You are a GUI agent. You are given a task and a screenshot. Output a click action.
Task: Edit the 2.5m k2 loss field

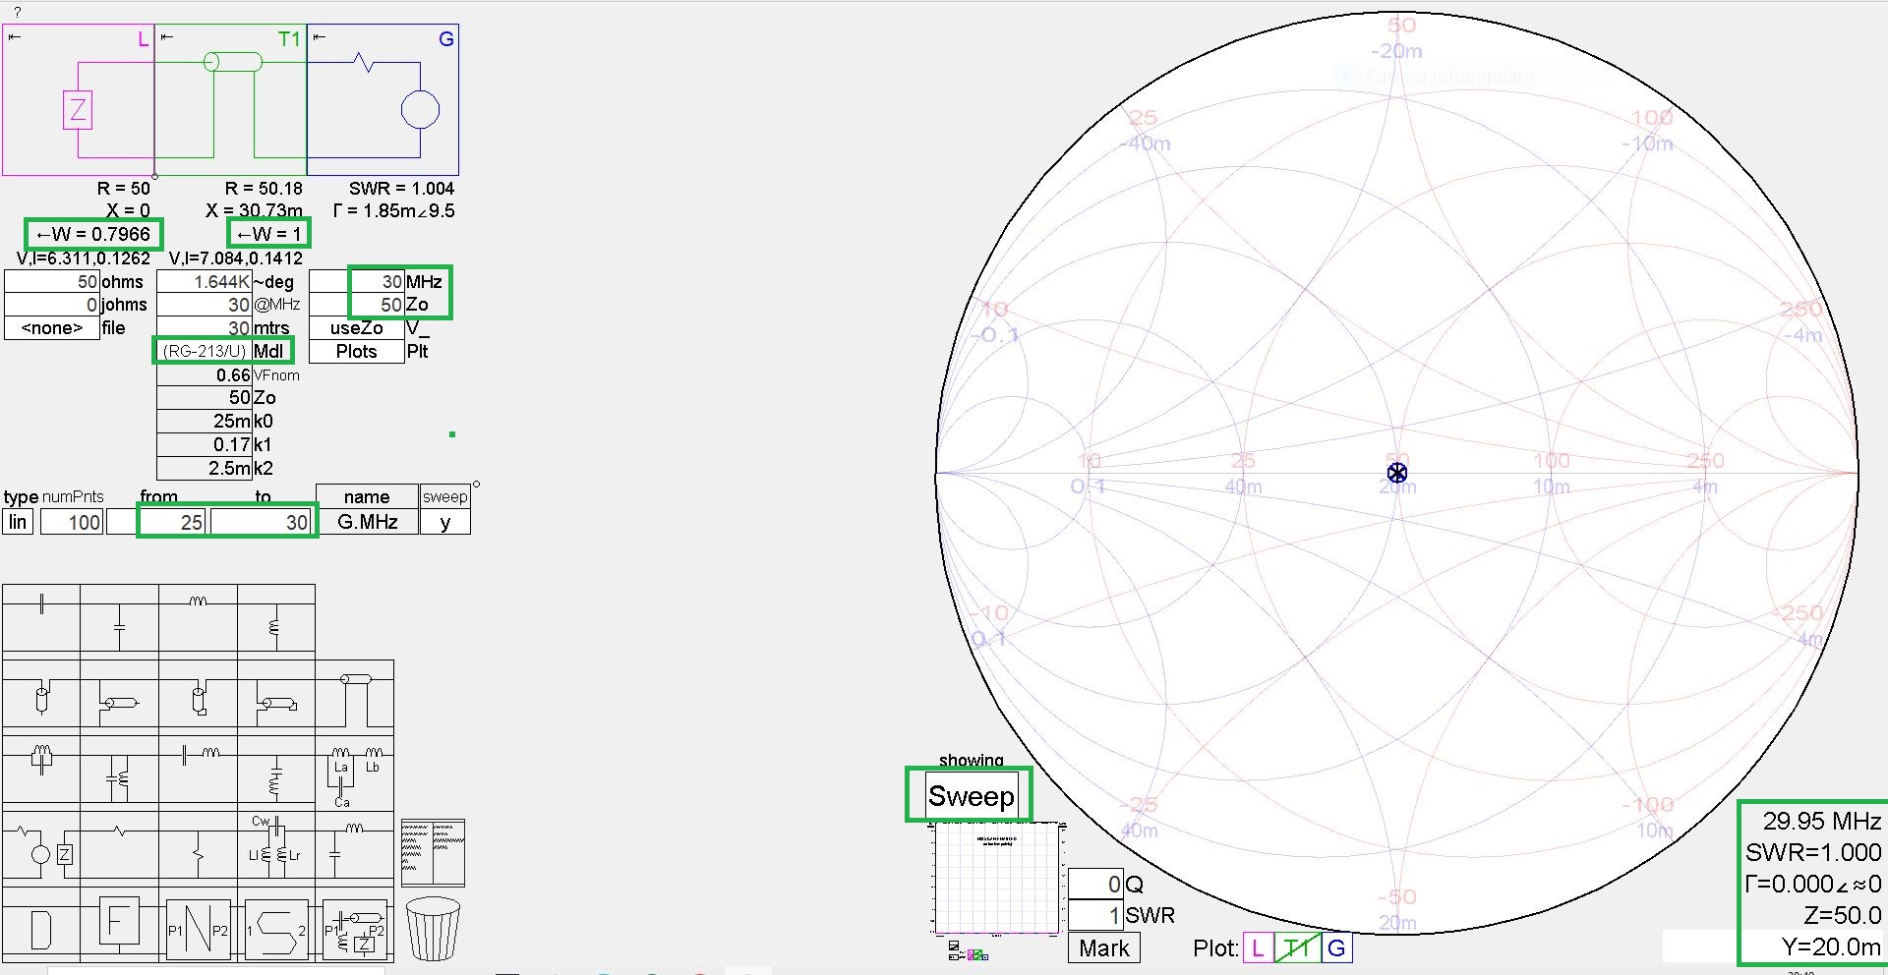[204, 468]
